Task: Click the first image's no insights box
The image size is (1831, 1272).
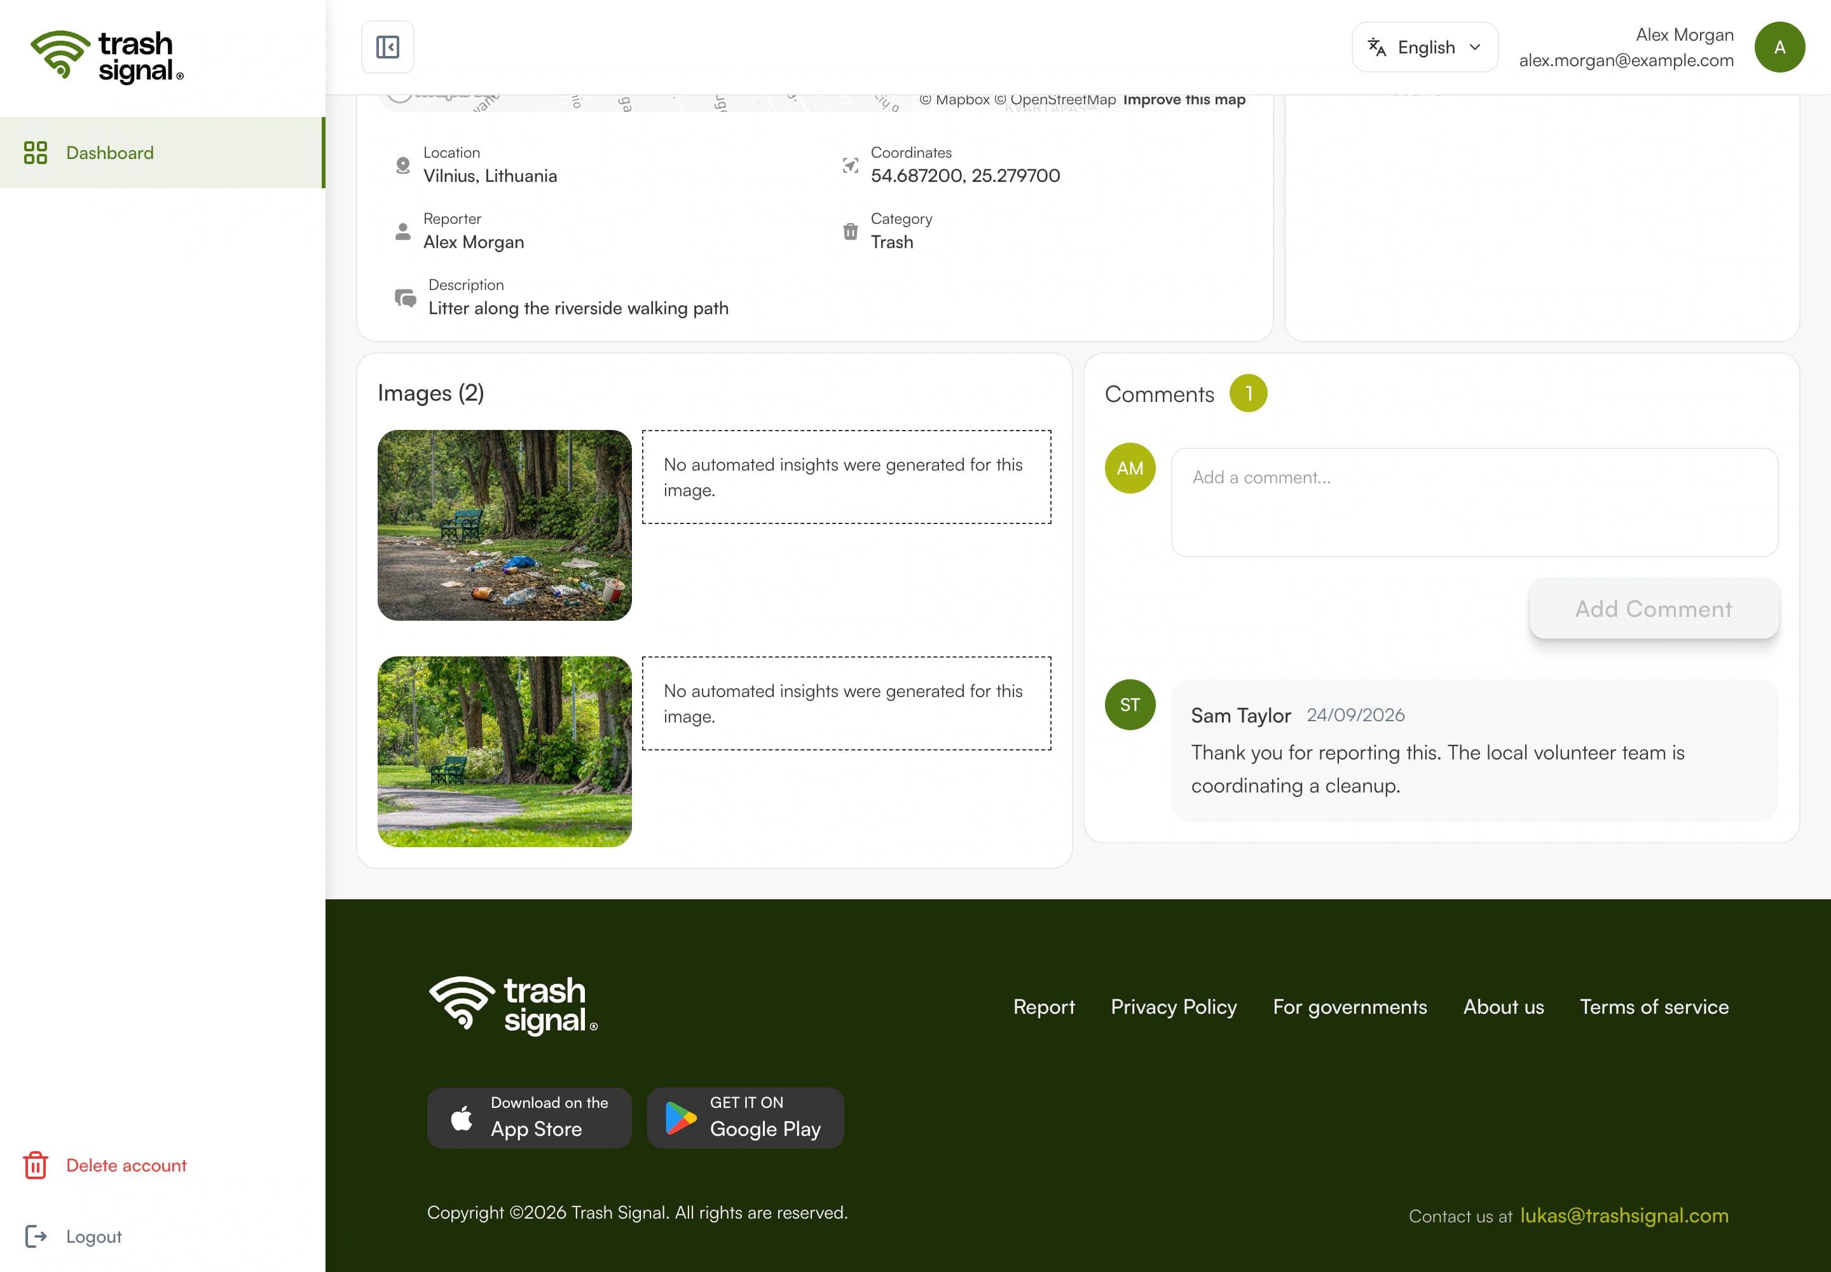Action: 846,476
